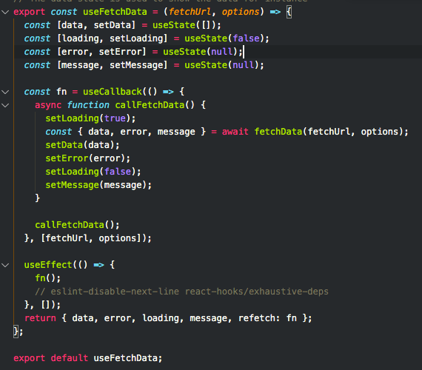Click 'export default useFetchData;' line

88,358
